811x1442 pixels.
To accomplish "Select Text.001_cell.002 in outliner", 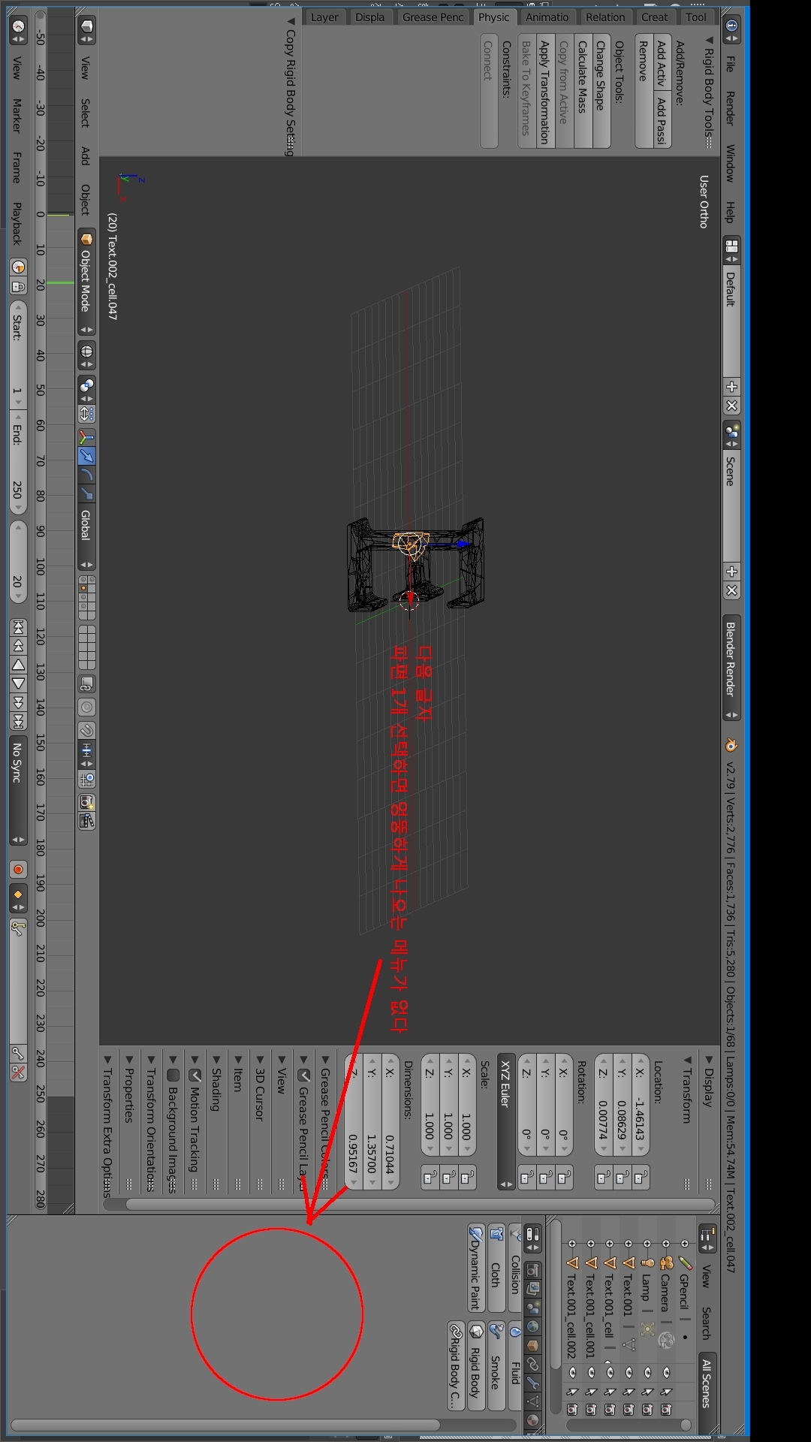I will 572,1315.
